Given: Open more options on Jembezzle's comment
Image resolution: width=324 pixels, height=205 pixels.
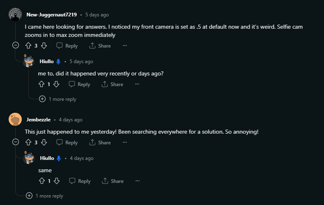Looking at the screenshot, I should (125, 142).
